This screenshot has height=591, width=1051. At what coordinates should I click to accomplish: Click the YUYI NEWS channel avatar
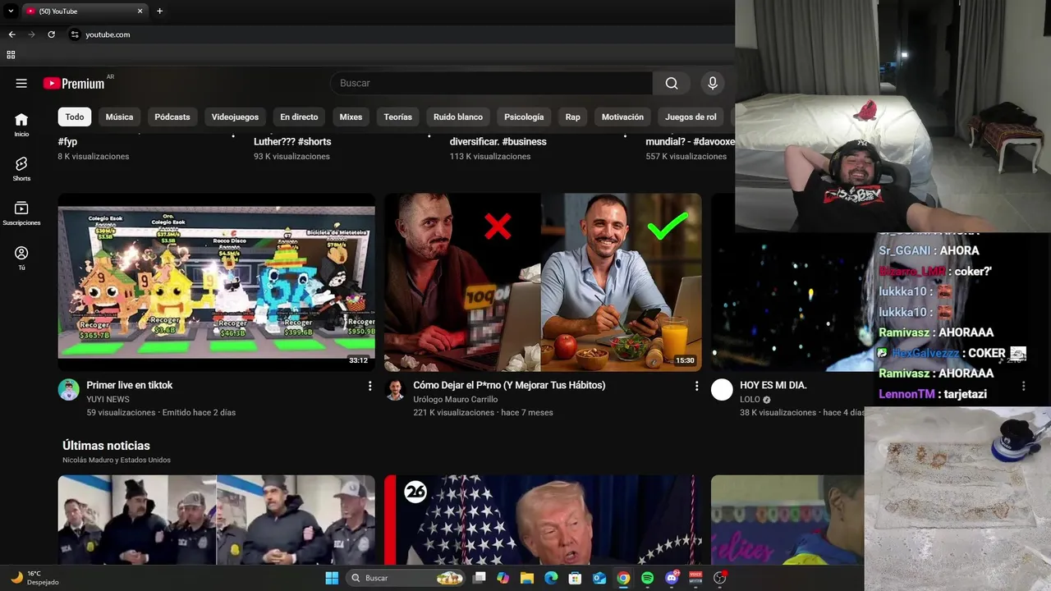(x=69, y=389)
